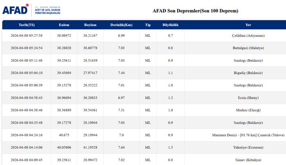Select date cell 2026-04-08 05:27:58
The image size is (286, 165).
tap(27, 36)
